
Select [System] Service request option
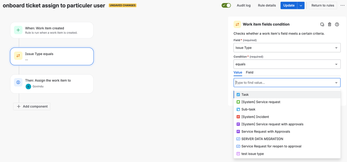click(287, 102)
